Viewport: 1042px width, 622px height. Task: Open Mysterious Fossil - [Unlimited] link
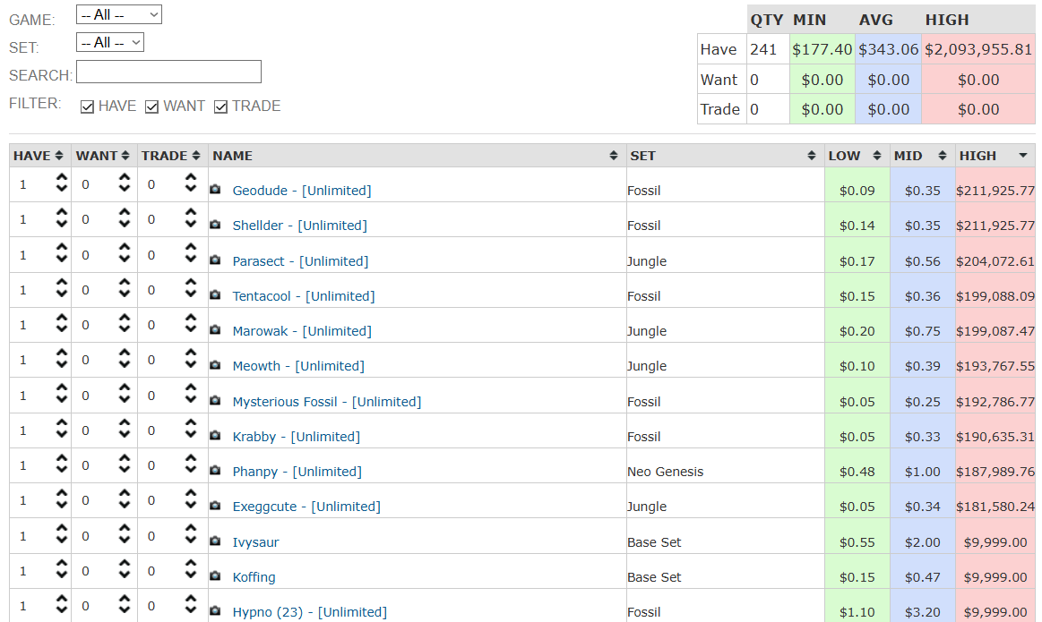coord(327,402)
